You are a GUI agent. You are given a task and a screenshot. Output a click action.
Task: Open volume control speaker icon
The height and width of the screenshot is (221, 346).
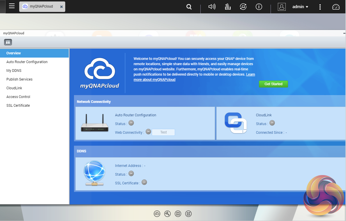(x=212, y=7)
